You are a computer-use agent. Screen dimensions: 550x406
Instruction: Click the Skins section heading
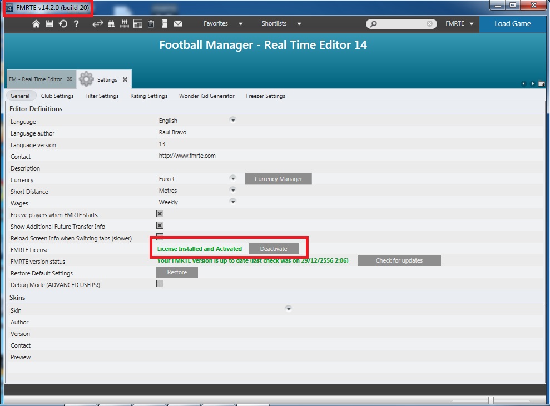point(17,297)
